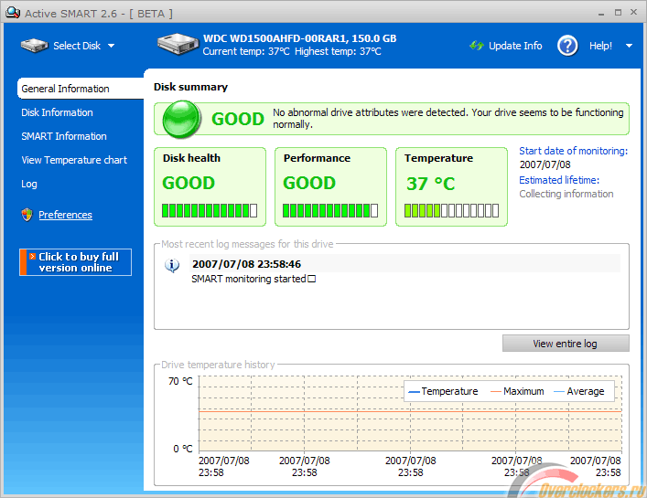Image resolution: width=647 pixels, height=498 pixels.
Task: Click 'No abnormal drive attributes' message
Action: pyautogui.click(x=448, y=119)
